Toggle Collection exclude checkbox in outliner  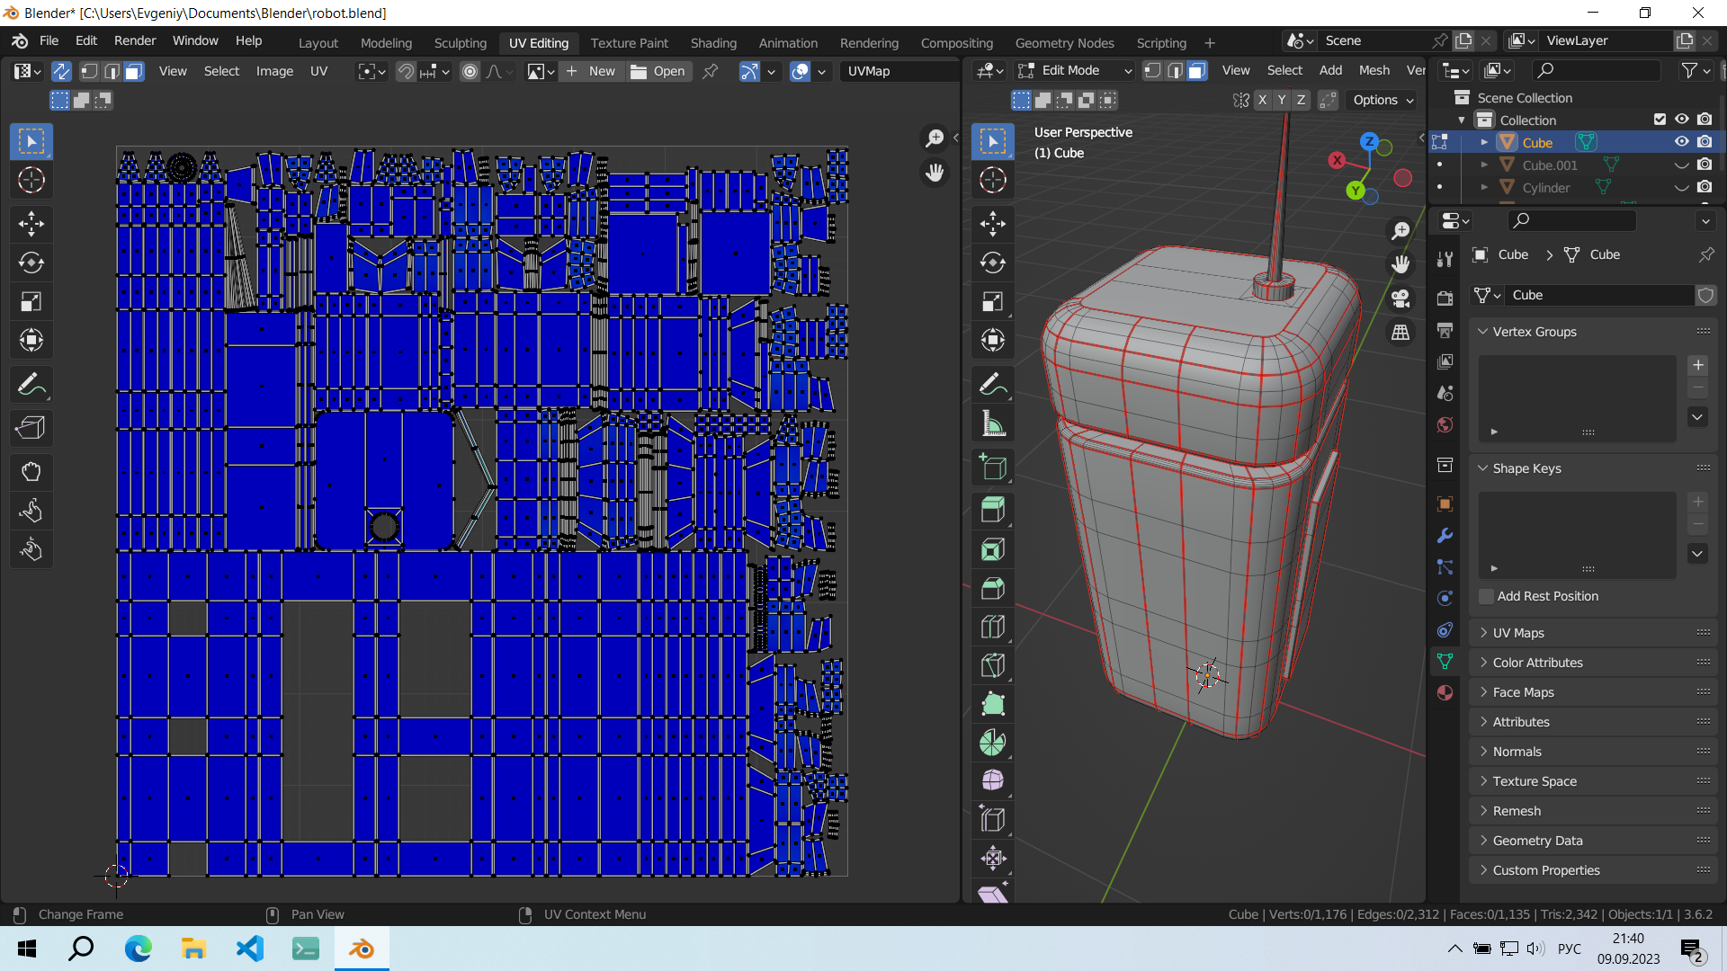[x=1660, y=120]
